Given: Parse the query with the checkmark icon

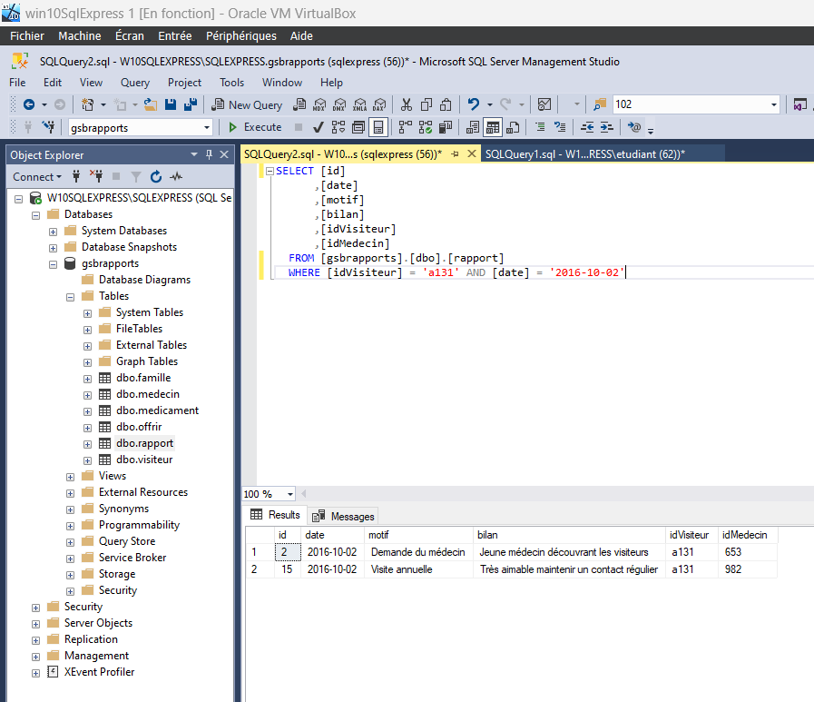Looking at the screenshot, I should (319, 127).
